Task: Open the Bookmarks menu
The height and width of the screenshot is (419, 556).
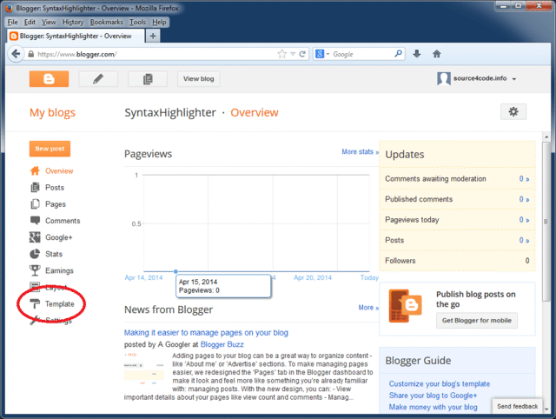Action: (106, 22)
